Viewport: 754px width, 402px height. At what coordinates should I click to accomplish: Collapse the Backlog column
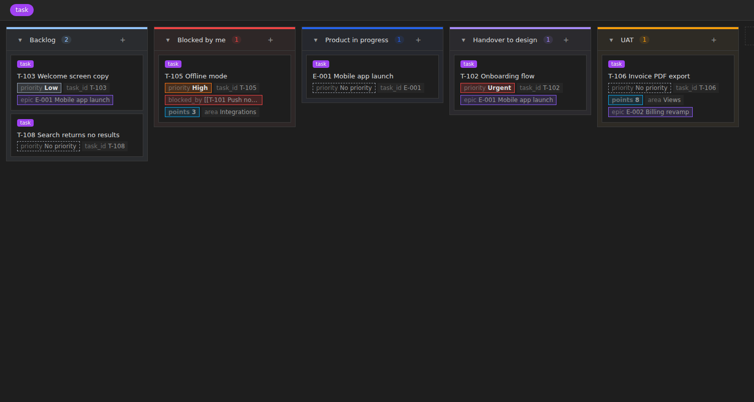(x=20, y=40)
